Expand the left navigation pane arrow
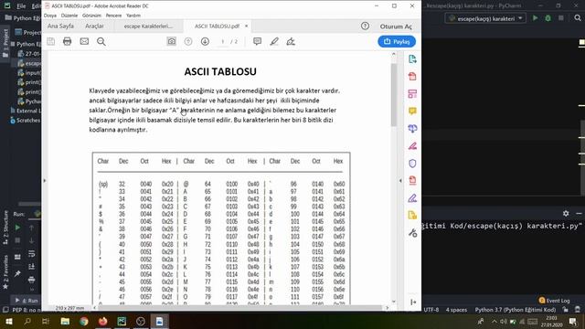The height and width of the screenshot is (329, 585). (45, 181)
